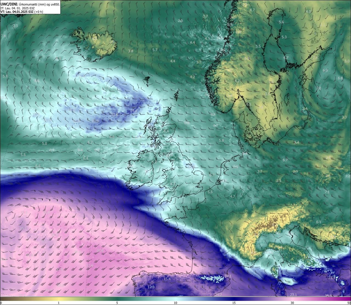Image resolution: width=351 pixels, height=305 pixels.
Task: Click the 7.2 value label on the map
Action: pyautogui.click(x=348, y=176)
